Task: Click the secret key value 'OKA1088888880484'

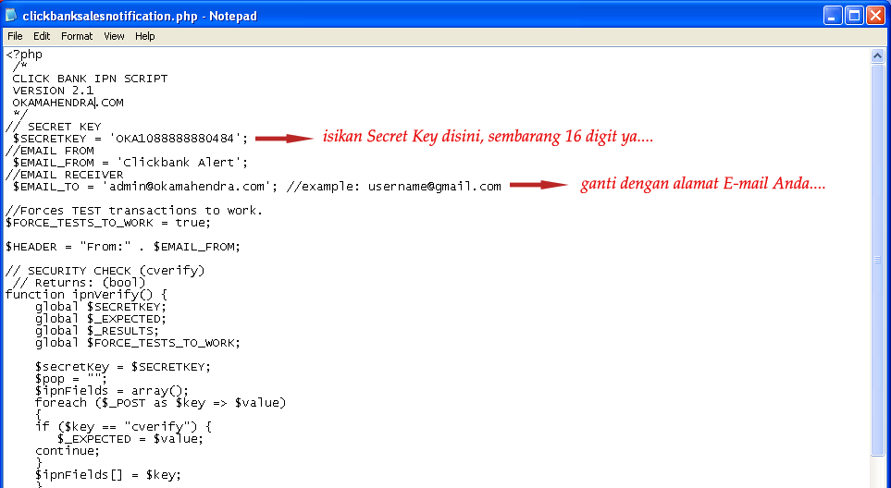Action: [x=175, y=139]
